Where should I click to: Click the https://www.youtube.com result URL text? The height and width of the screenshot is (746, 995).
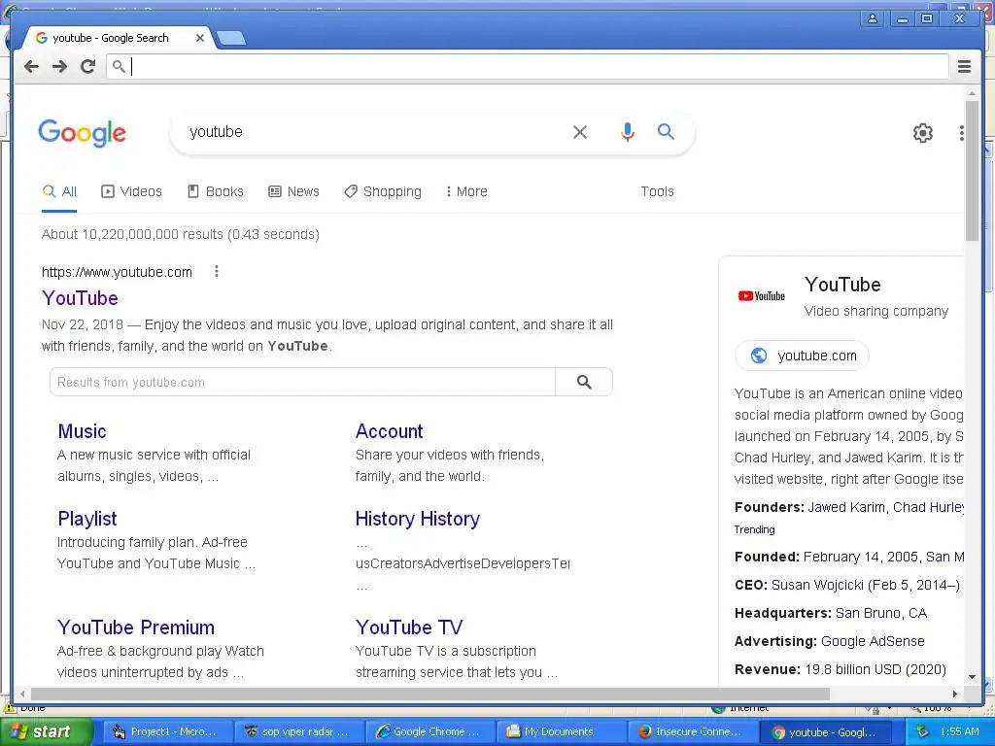click(x=117, y=272)
